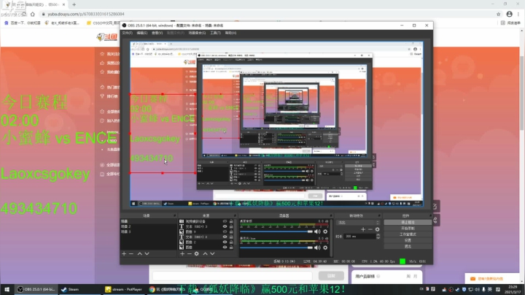
Task: Open 查看(V) menu in OBS
Action: pos(157,33)
